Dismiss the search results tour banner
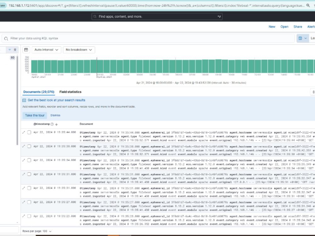The height and width of the screenshot is (236, 315). click(55, 115)
